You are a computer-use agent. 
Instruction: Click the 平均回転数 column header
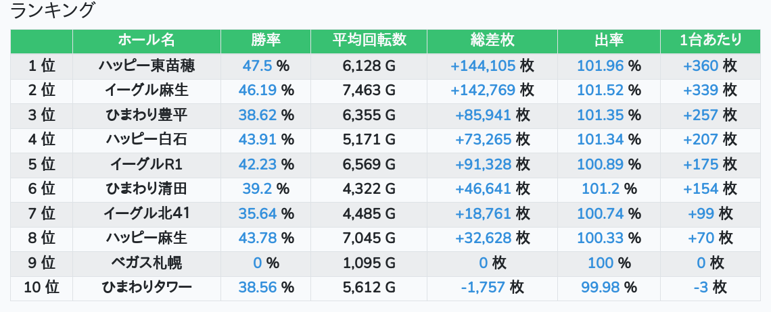click(369, 41)
